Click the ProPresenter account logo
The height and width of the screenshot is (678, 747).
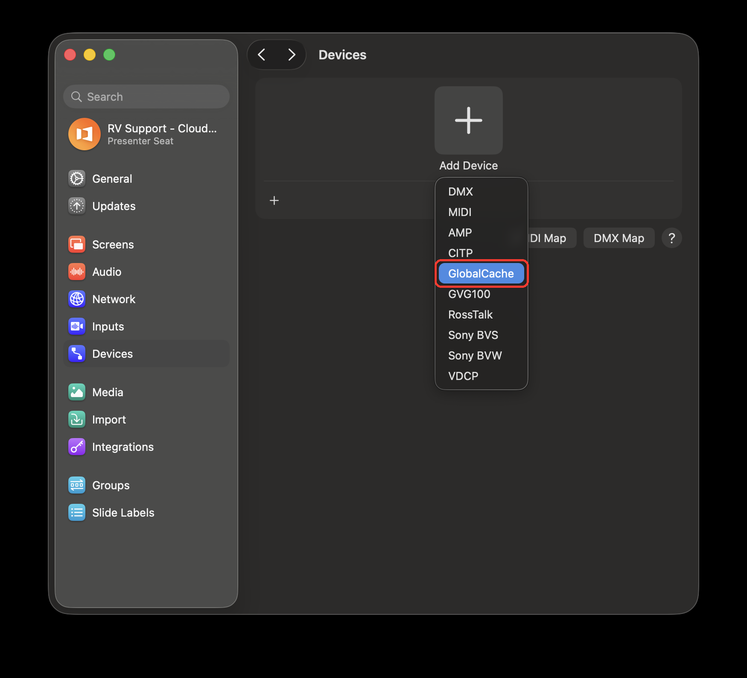point(85,134)
